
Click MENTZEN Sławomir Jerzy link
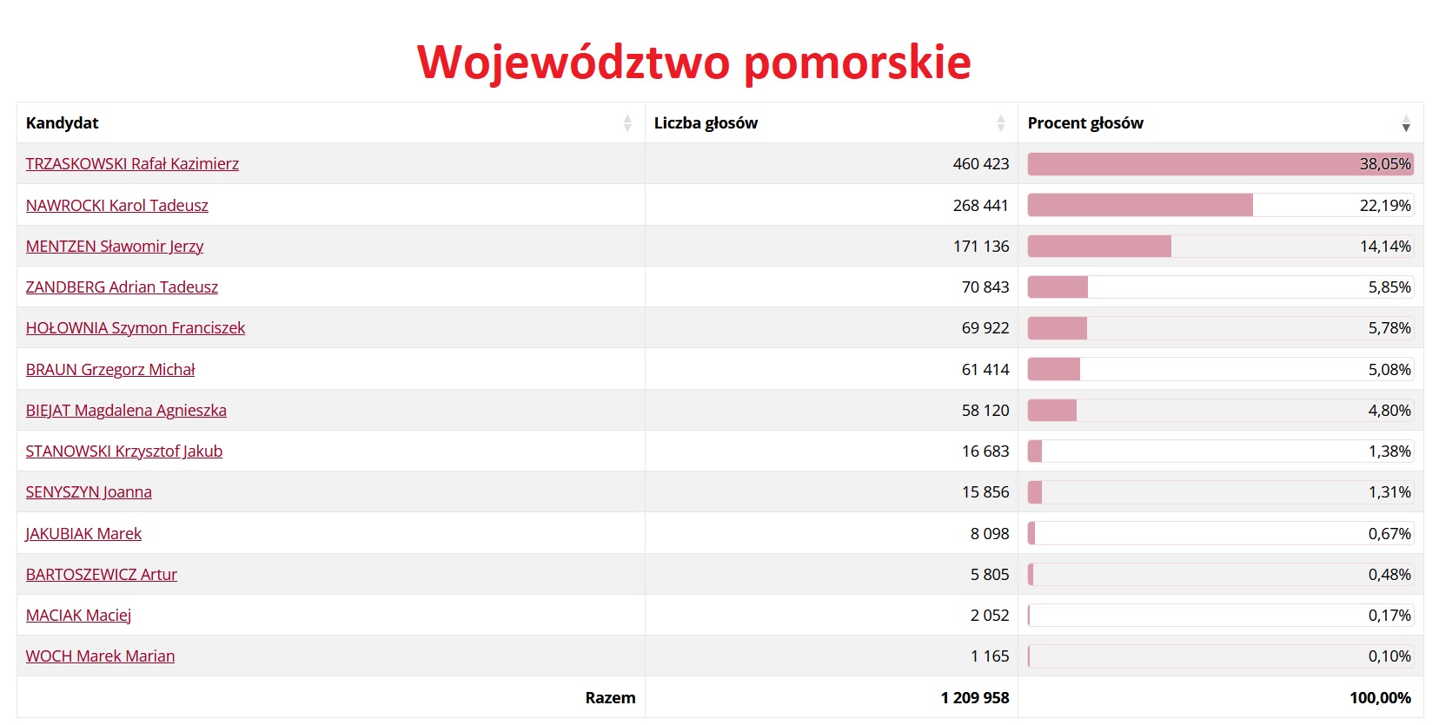click(115, 247)
